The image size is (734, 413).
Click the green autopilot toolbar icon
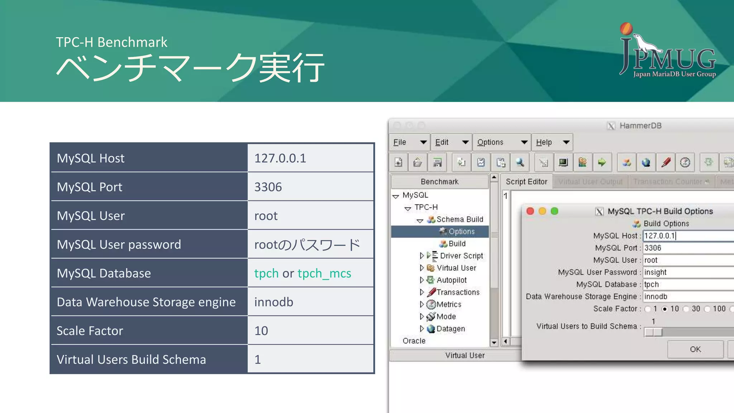pyautogui.click(x=709, y=162)
